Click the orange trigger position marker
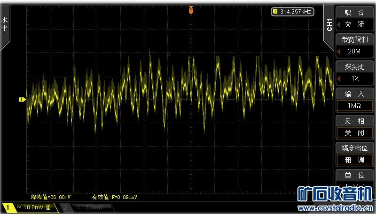 coord(191,10)
